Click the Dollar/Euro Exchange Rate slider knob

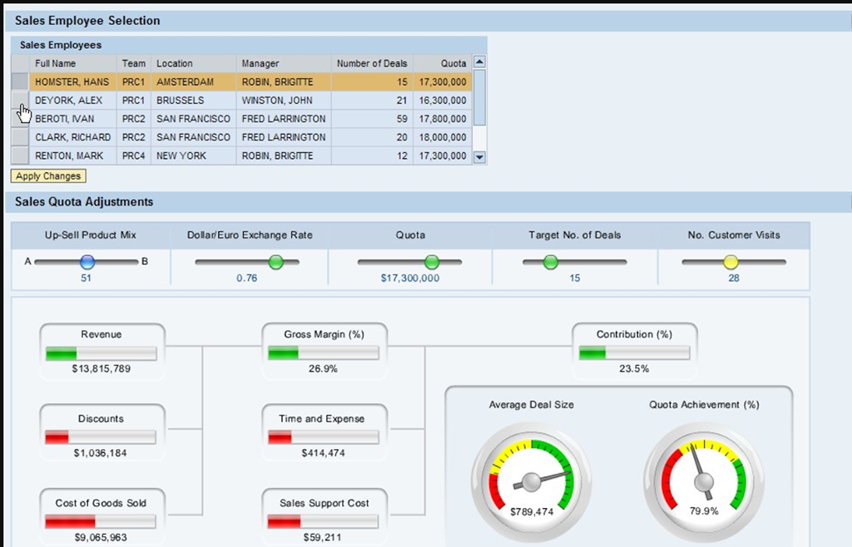(276, 262)
